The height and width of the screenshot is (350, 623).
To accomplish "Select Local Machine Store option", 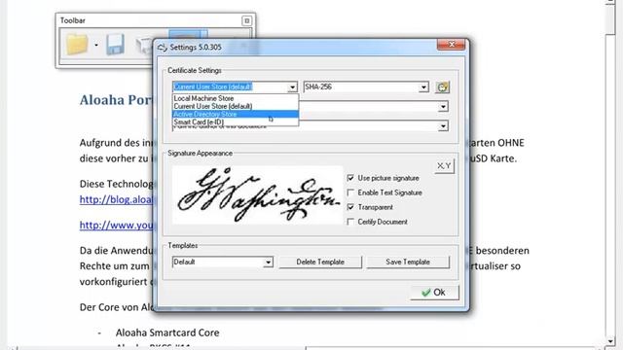I will click(236, 98).
